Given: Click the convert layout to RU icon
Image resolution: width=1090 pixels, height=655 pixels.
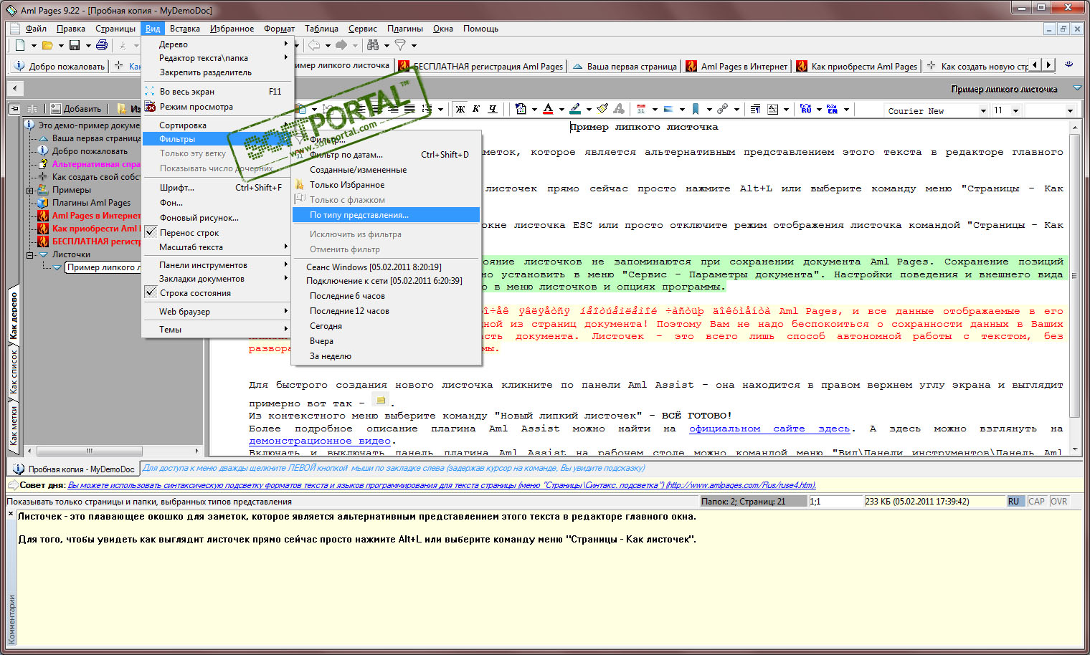Looking at the screenshot, I should coord(806,109).
